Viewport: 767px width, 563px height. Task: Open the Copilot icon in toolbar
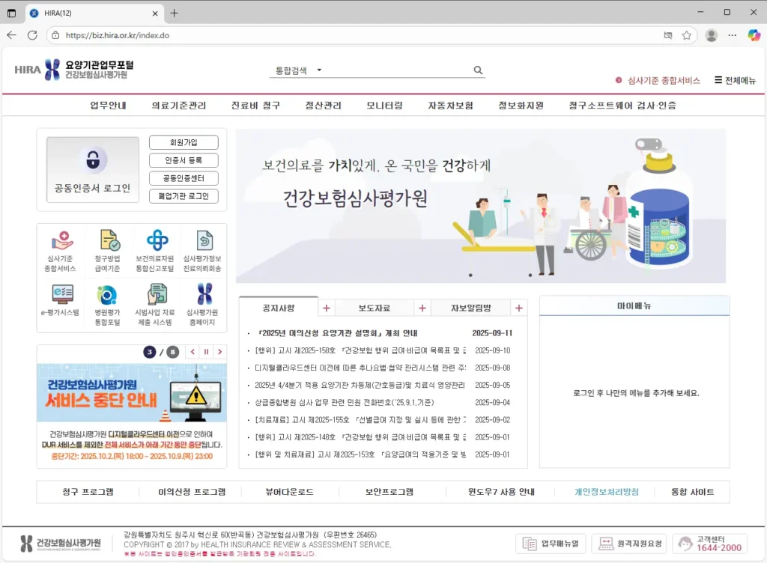[754, 35]
